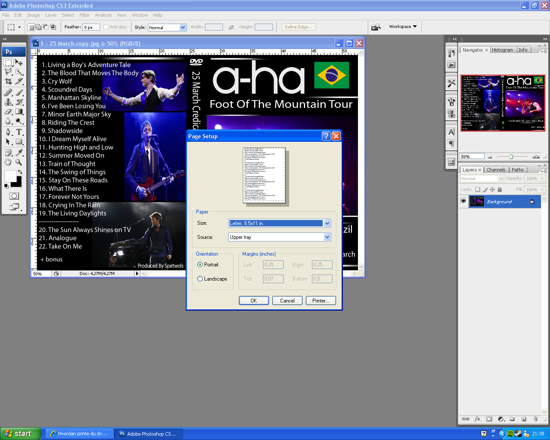Image resolution: width=550 pixels, height=440 pixels.
Task: Select the Rectangle shape tool
Action: (x=19, y=141)
